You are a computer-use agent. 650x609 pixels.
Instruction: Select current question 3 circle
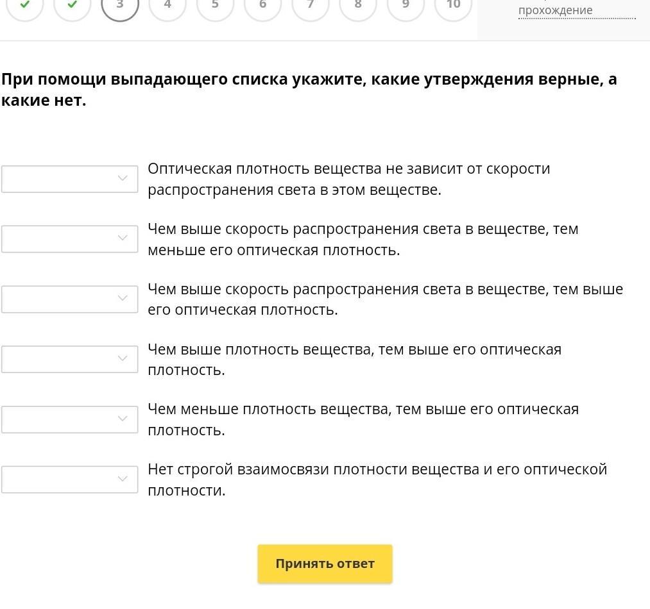(120, 6)
